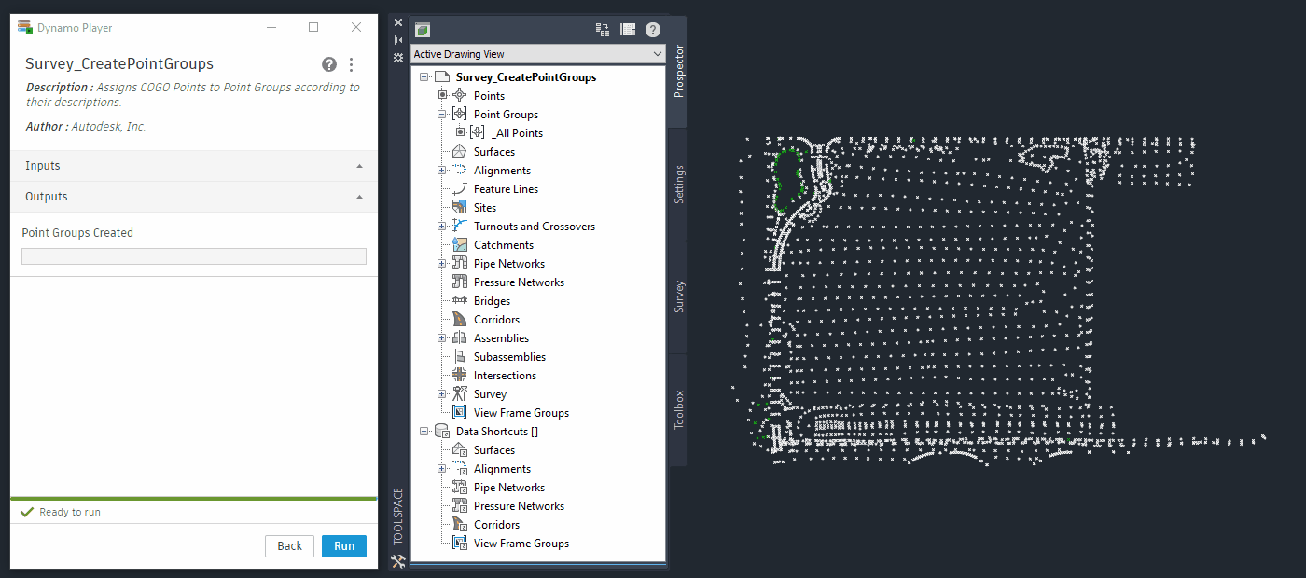
Task: Open Dynamo Player help icon
Action: (x=329, y=64)
